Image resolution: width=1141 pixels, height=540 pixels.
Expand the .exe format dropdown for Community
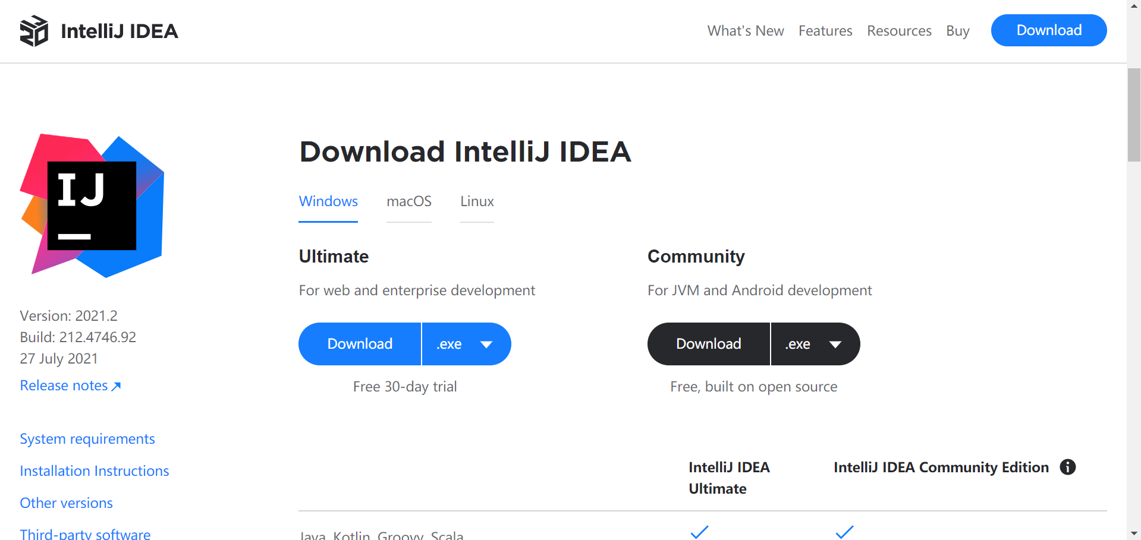click(815, 343)
